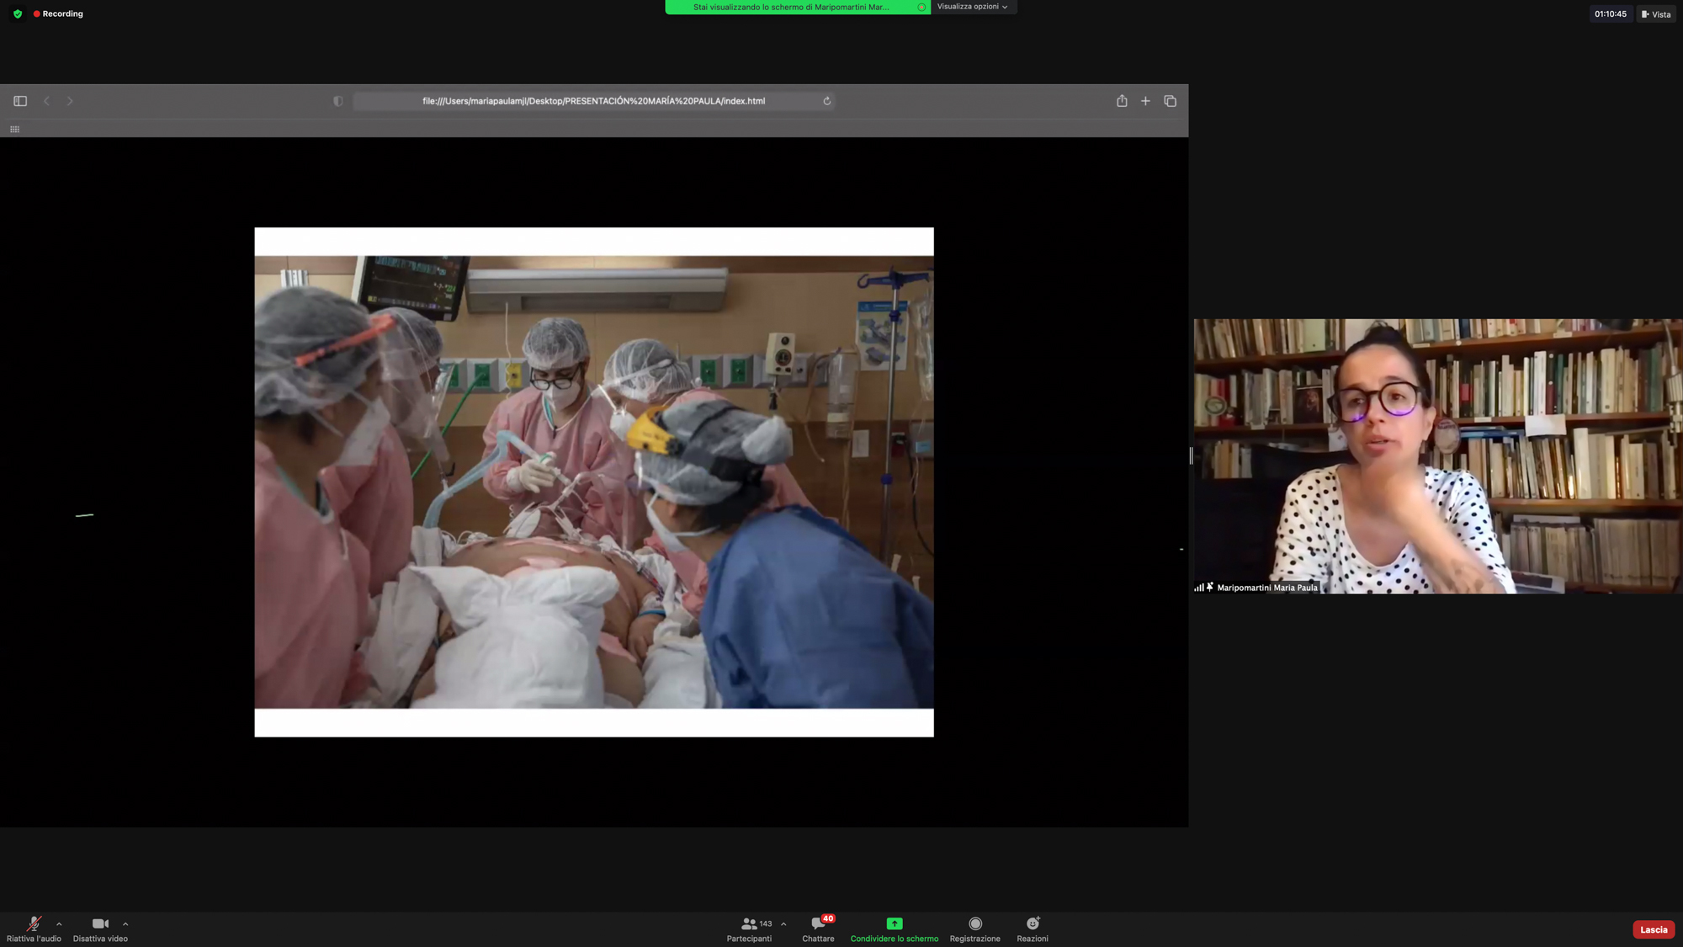This screenshot has height=947, width=1683.
Task: Click Maripomartini Maria Paula video thumbnail
Action: [1437, 455]
